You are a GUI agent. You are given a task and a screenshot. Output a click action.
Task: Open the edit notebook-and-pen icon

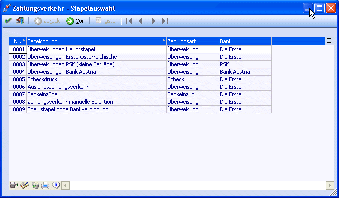click(x=24, y=185)
